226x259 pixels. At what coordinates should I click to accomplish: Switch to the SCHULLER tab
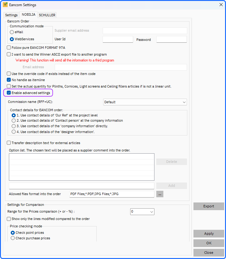(47, 15)
